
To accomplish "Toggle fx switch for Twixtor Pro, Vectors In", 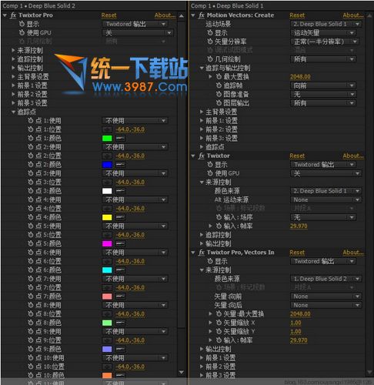I will point(202,253).
